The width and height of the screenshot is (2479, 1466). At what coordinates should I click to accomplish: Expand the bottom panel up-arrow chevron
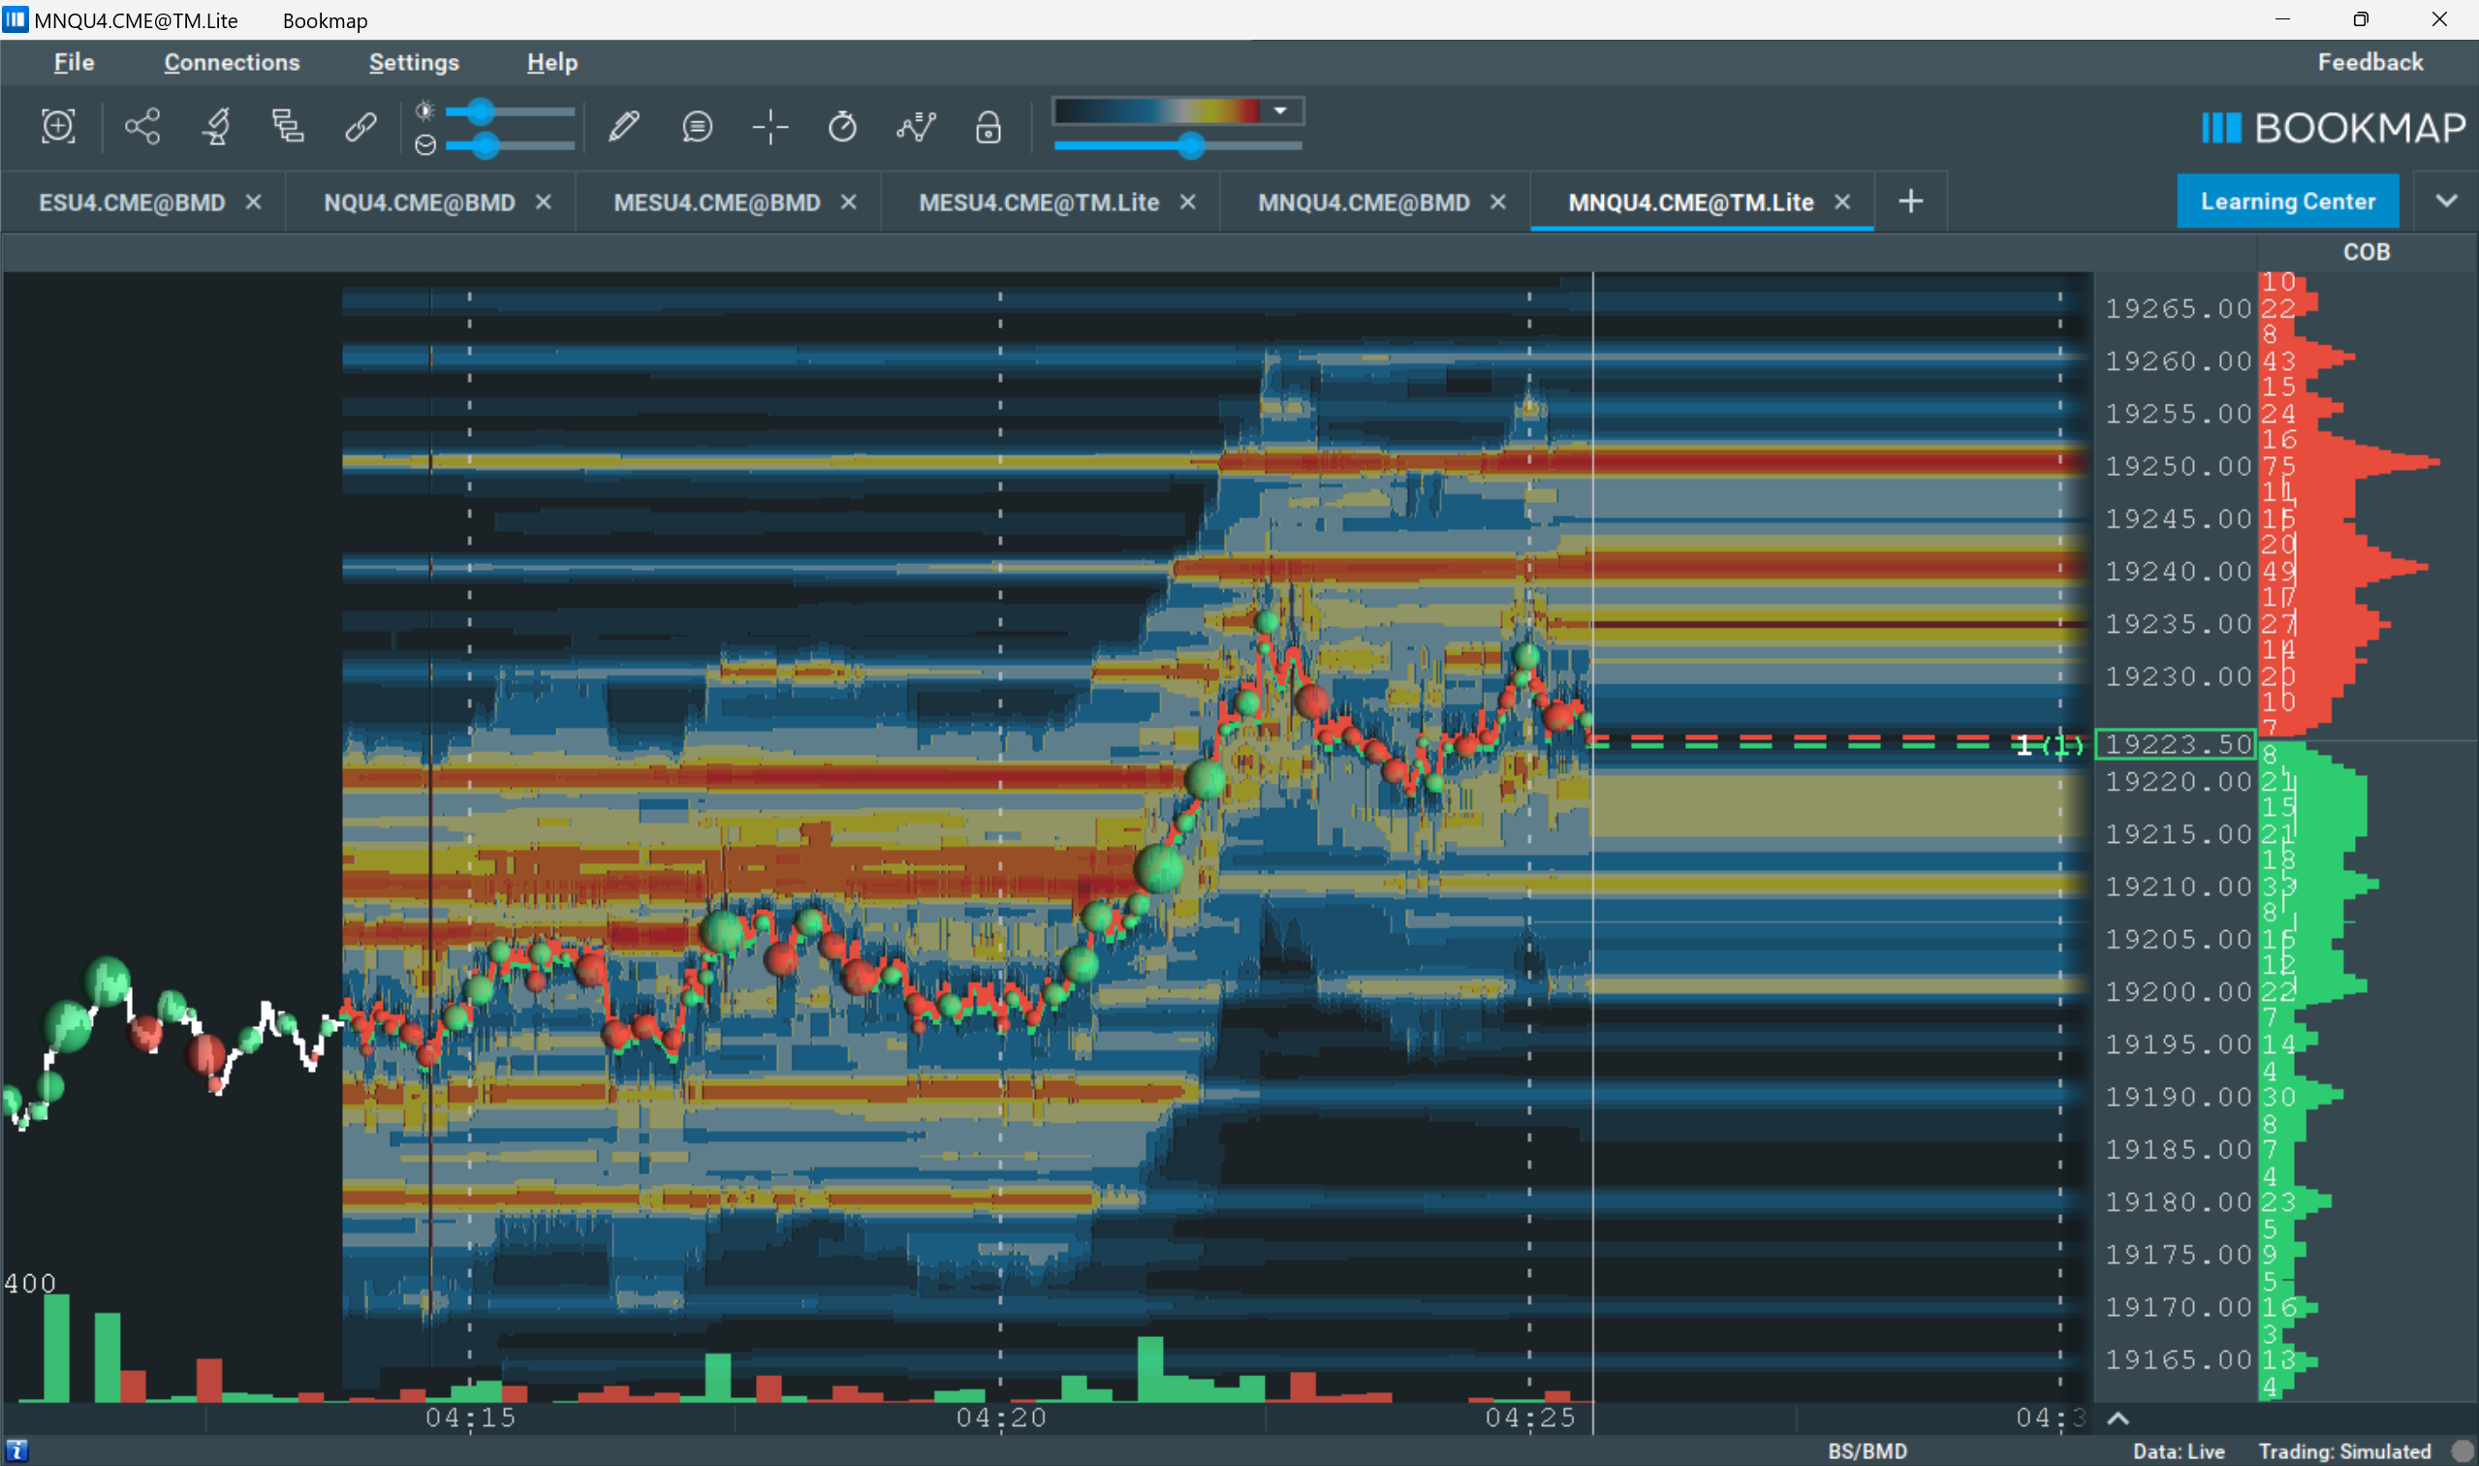click(x=2118, y=1419)
